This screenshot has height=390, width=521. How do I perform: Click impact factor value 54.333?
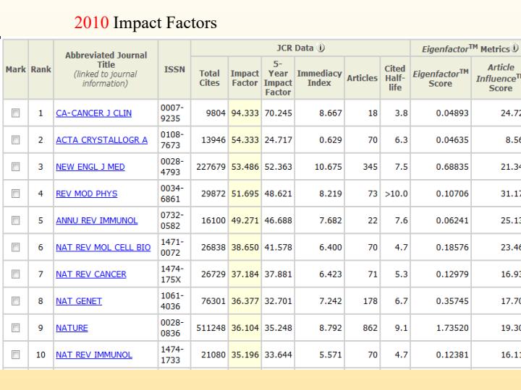coord(245,140)
